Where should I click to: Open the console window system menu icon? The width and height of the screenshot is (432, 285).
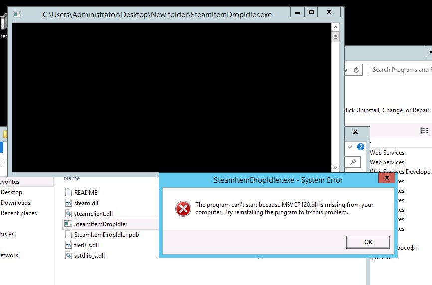point(17,14)
